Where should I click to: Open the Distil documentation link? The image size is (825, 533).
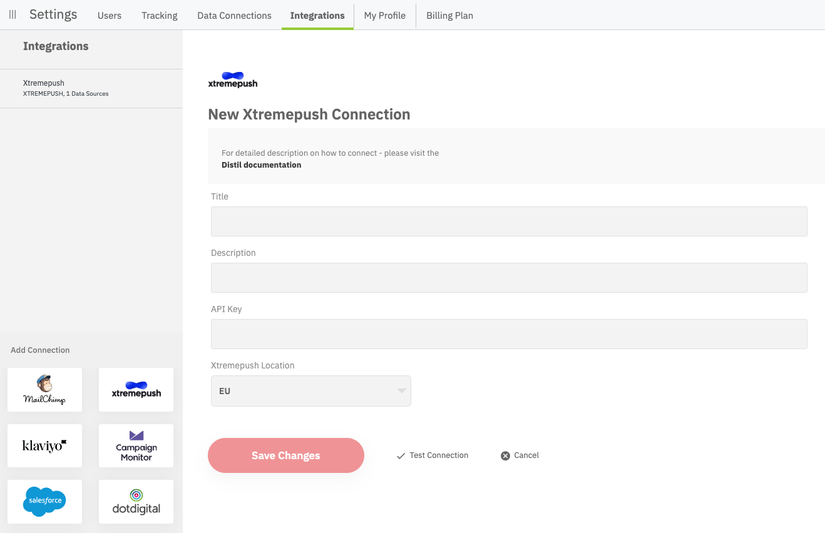click(262, 165)
